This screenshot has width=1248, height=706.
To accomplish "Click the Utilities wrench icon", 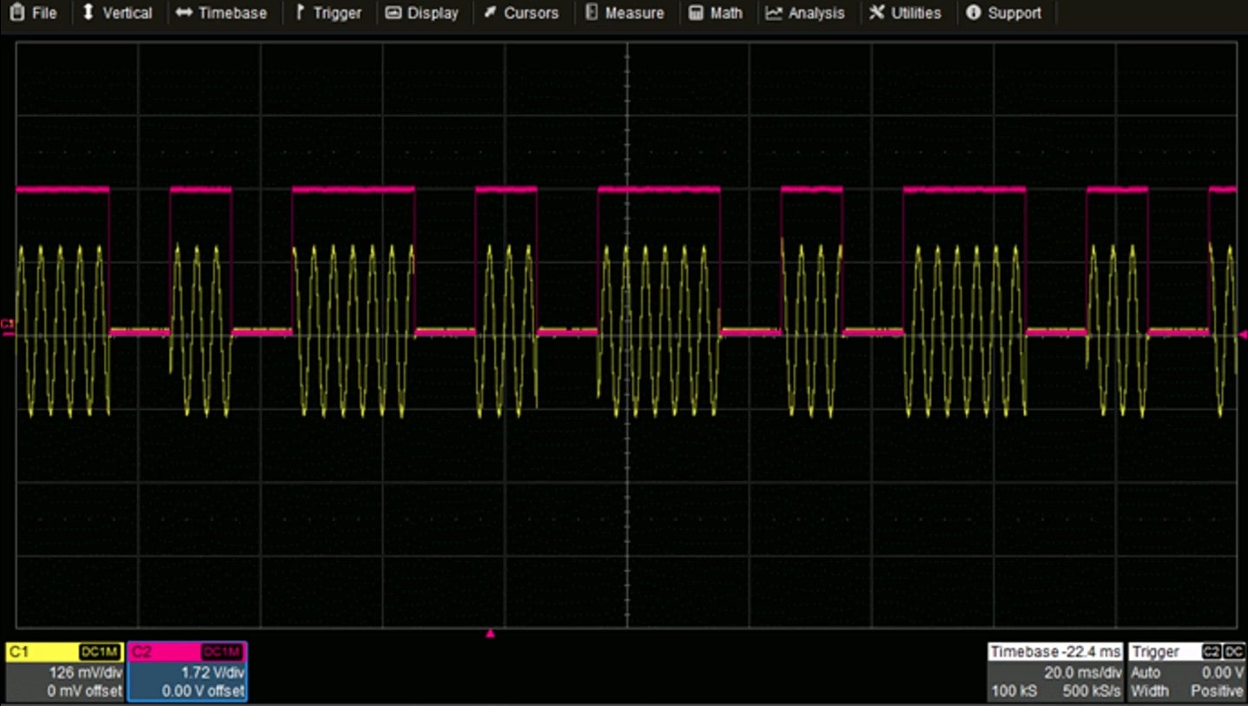I will [x=878, y=12].
